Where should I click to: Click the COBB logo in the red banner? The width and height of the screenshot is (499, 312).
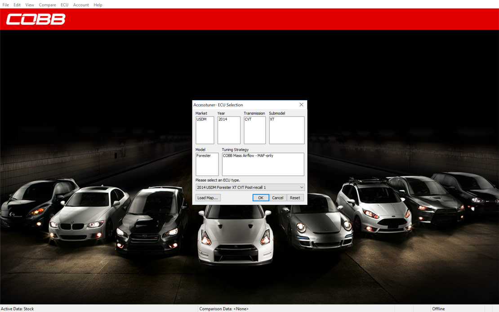pyautogui.click(x=36, y=19)
